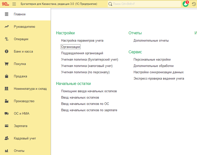Click the card icon for Зарплата
The width and height of the screenshot is (197, 155).
[x=7, y=126]
